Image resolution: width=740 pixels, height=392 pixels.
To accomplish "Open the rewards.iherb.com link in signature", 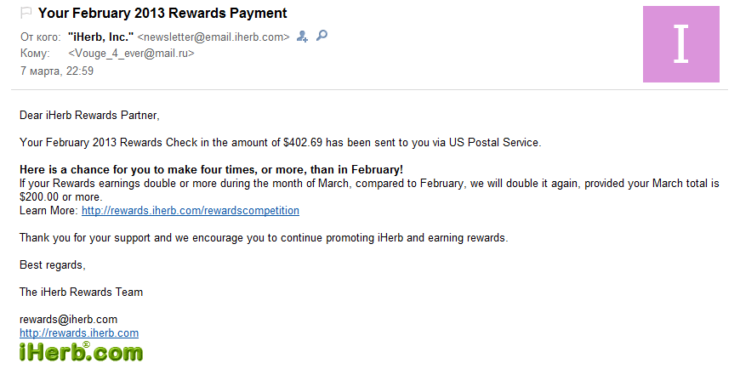I will pos(79,332).
